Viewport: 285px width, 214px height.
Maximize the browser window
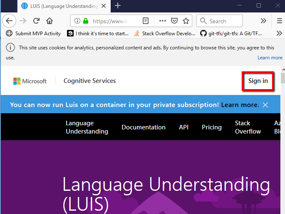pos(259,5)
